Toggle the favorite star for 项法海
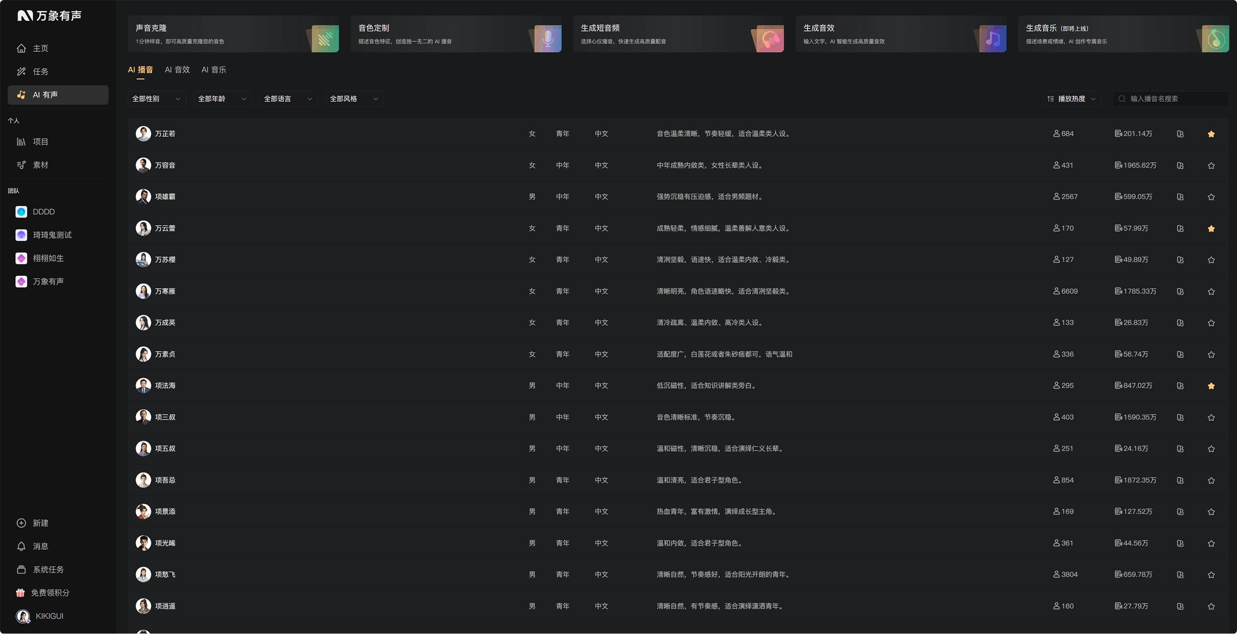Image resolution: width=1237 pixels, height=634 pixels. [1211, 386]
